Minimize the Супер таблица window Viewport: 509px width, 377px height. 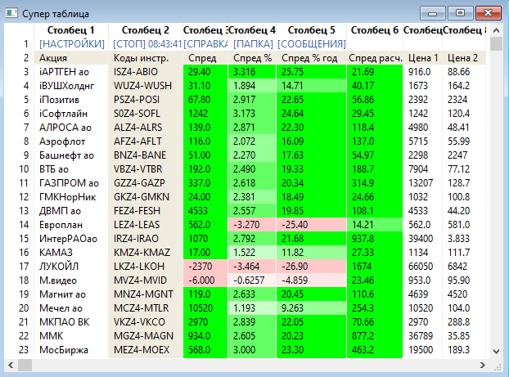433,13
